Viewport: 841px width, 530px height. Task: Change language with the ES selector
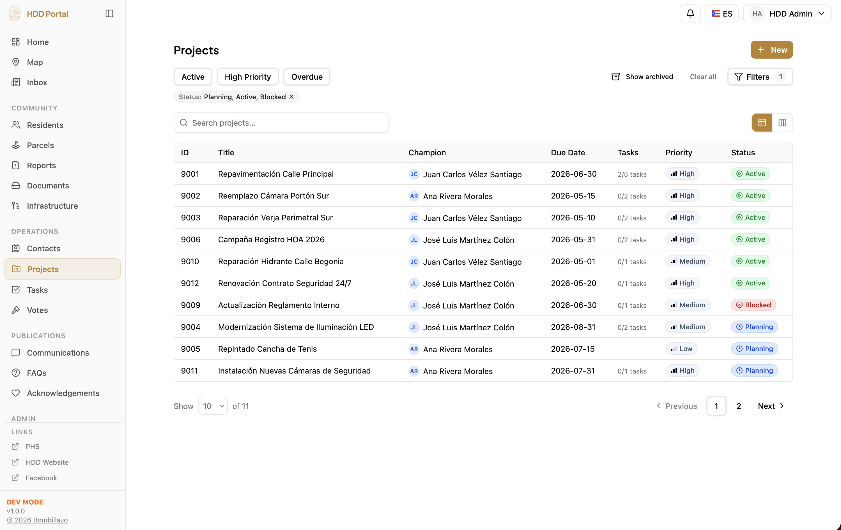pyautogui.click(x=722, y=14)
